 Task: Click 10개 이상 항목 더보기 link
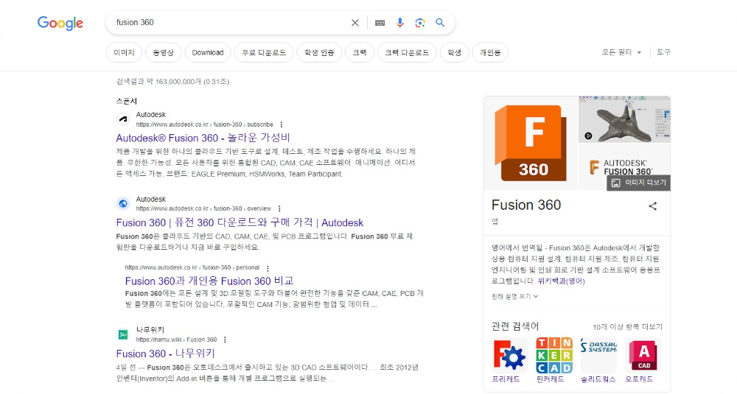627,327
